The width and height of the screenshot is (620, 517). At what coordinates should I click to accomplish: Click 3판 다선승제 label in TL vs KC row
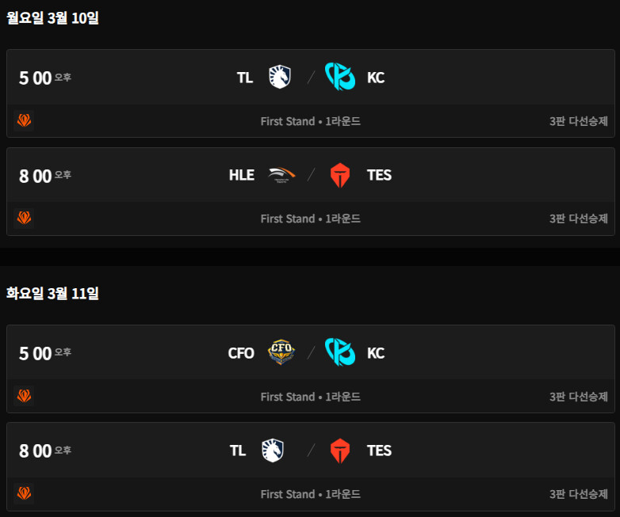coord(578,121)
